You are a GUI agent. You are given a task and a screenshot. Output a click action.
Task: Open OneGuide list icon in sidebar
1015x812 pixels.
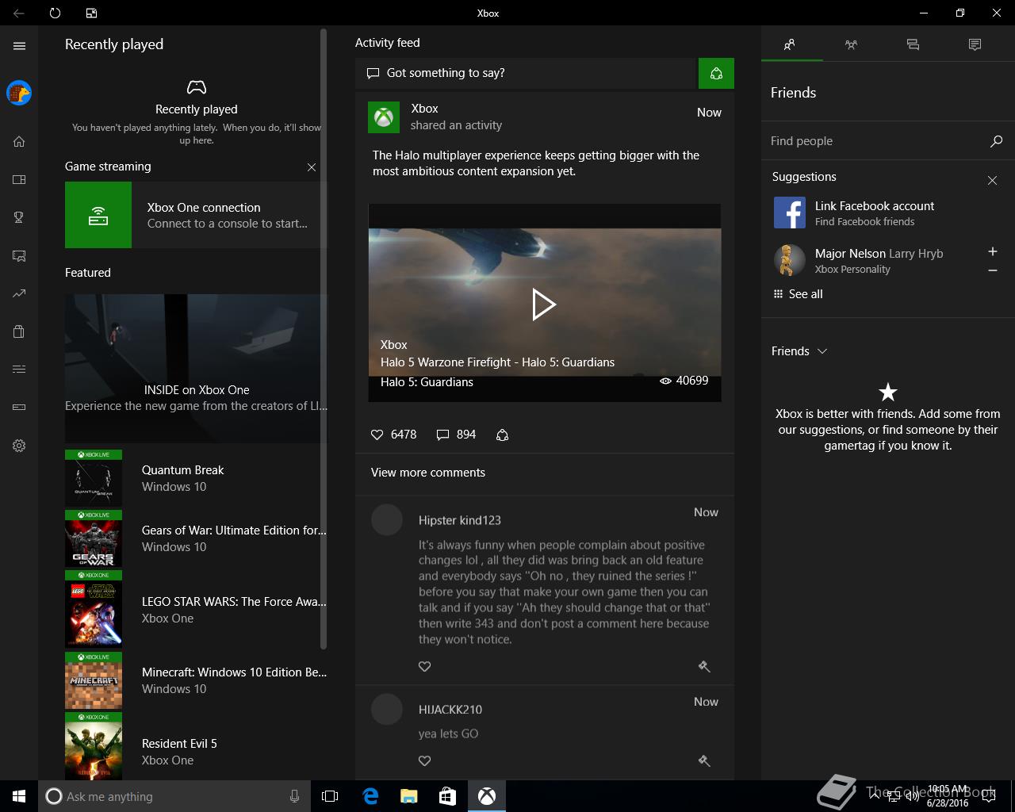tap(19, 370)
